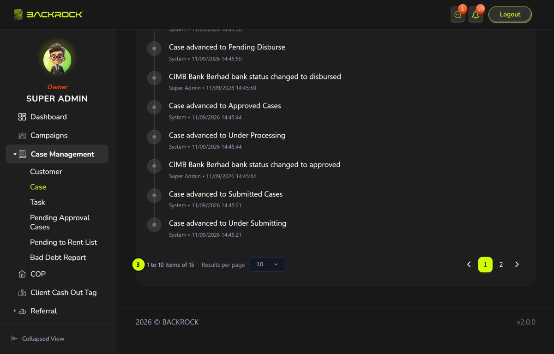Screen dimensions: 554x354
Task: Open the chat messages icon
Action: 458,15
